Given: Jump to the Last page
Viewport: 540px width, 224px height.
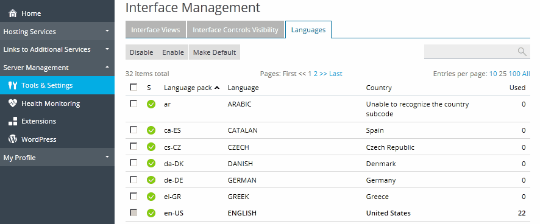Looking at the screenshot, I should 336,74.
